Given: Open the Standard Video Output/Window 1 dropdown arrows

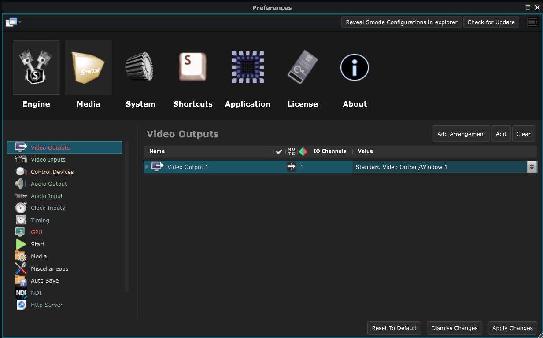Looking at the screenshot, I should 532,167.
